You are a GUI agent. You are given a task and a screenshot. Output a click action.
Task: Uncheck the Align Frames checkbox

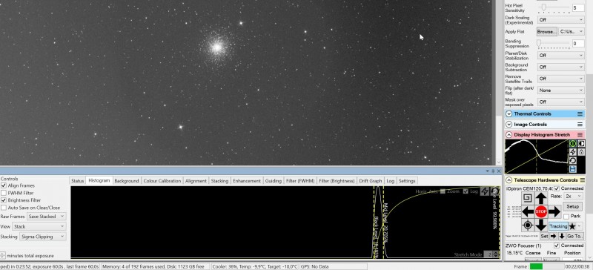[x=4, y=185]
